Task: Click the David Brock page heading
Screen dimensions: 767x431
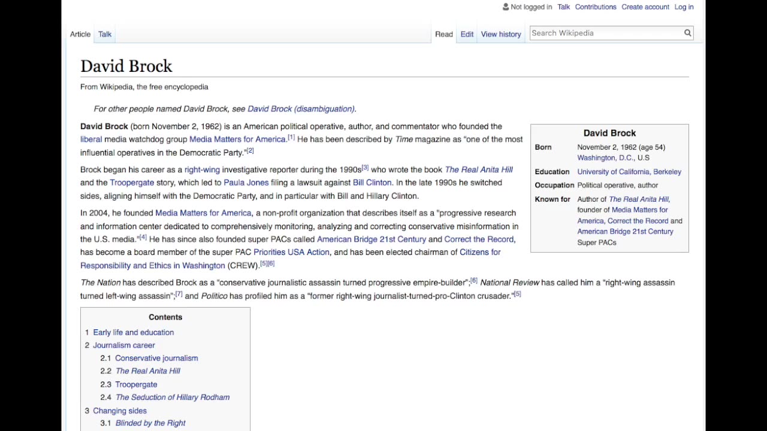Action: point(126,66)
